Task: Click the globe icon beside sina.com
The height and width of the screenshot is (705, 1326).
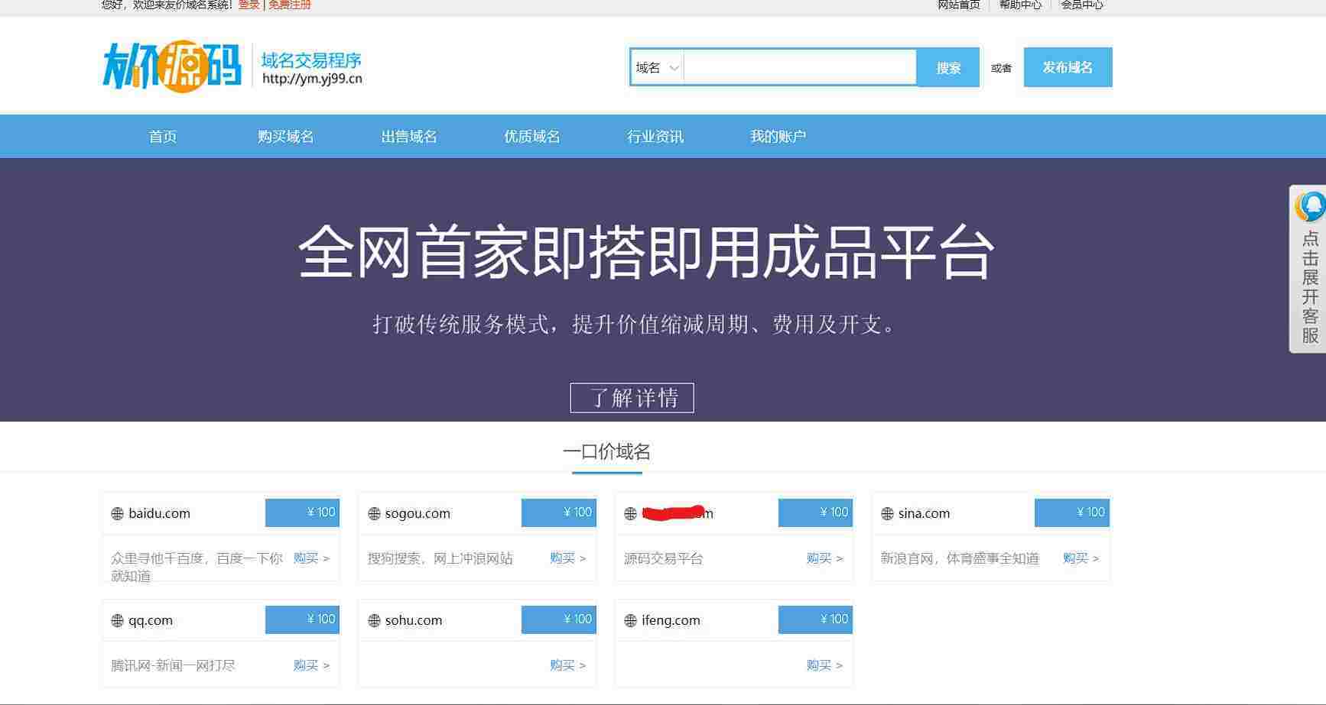Action: coord(887,514)
